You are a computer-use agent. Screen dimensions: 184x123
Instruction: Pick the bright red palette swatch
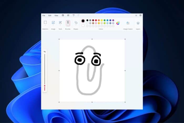click(96, 20)
